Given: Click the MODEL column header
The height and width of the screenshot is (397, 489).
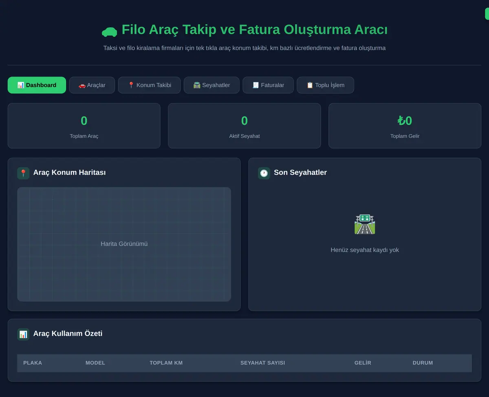Looking at the screenshot, I should [95, 363].
